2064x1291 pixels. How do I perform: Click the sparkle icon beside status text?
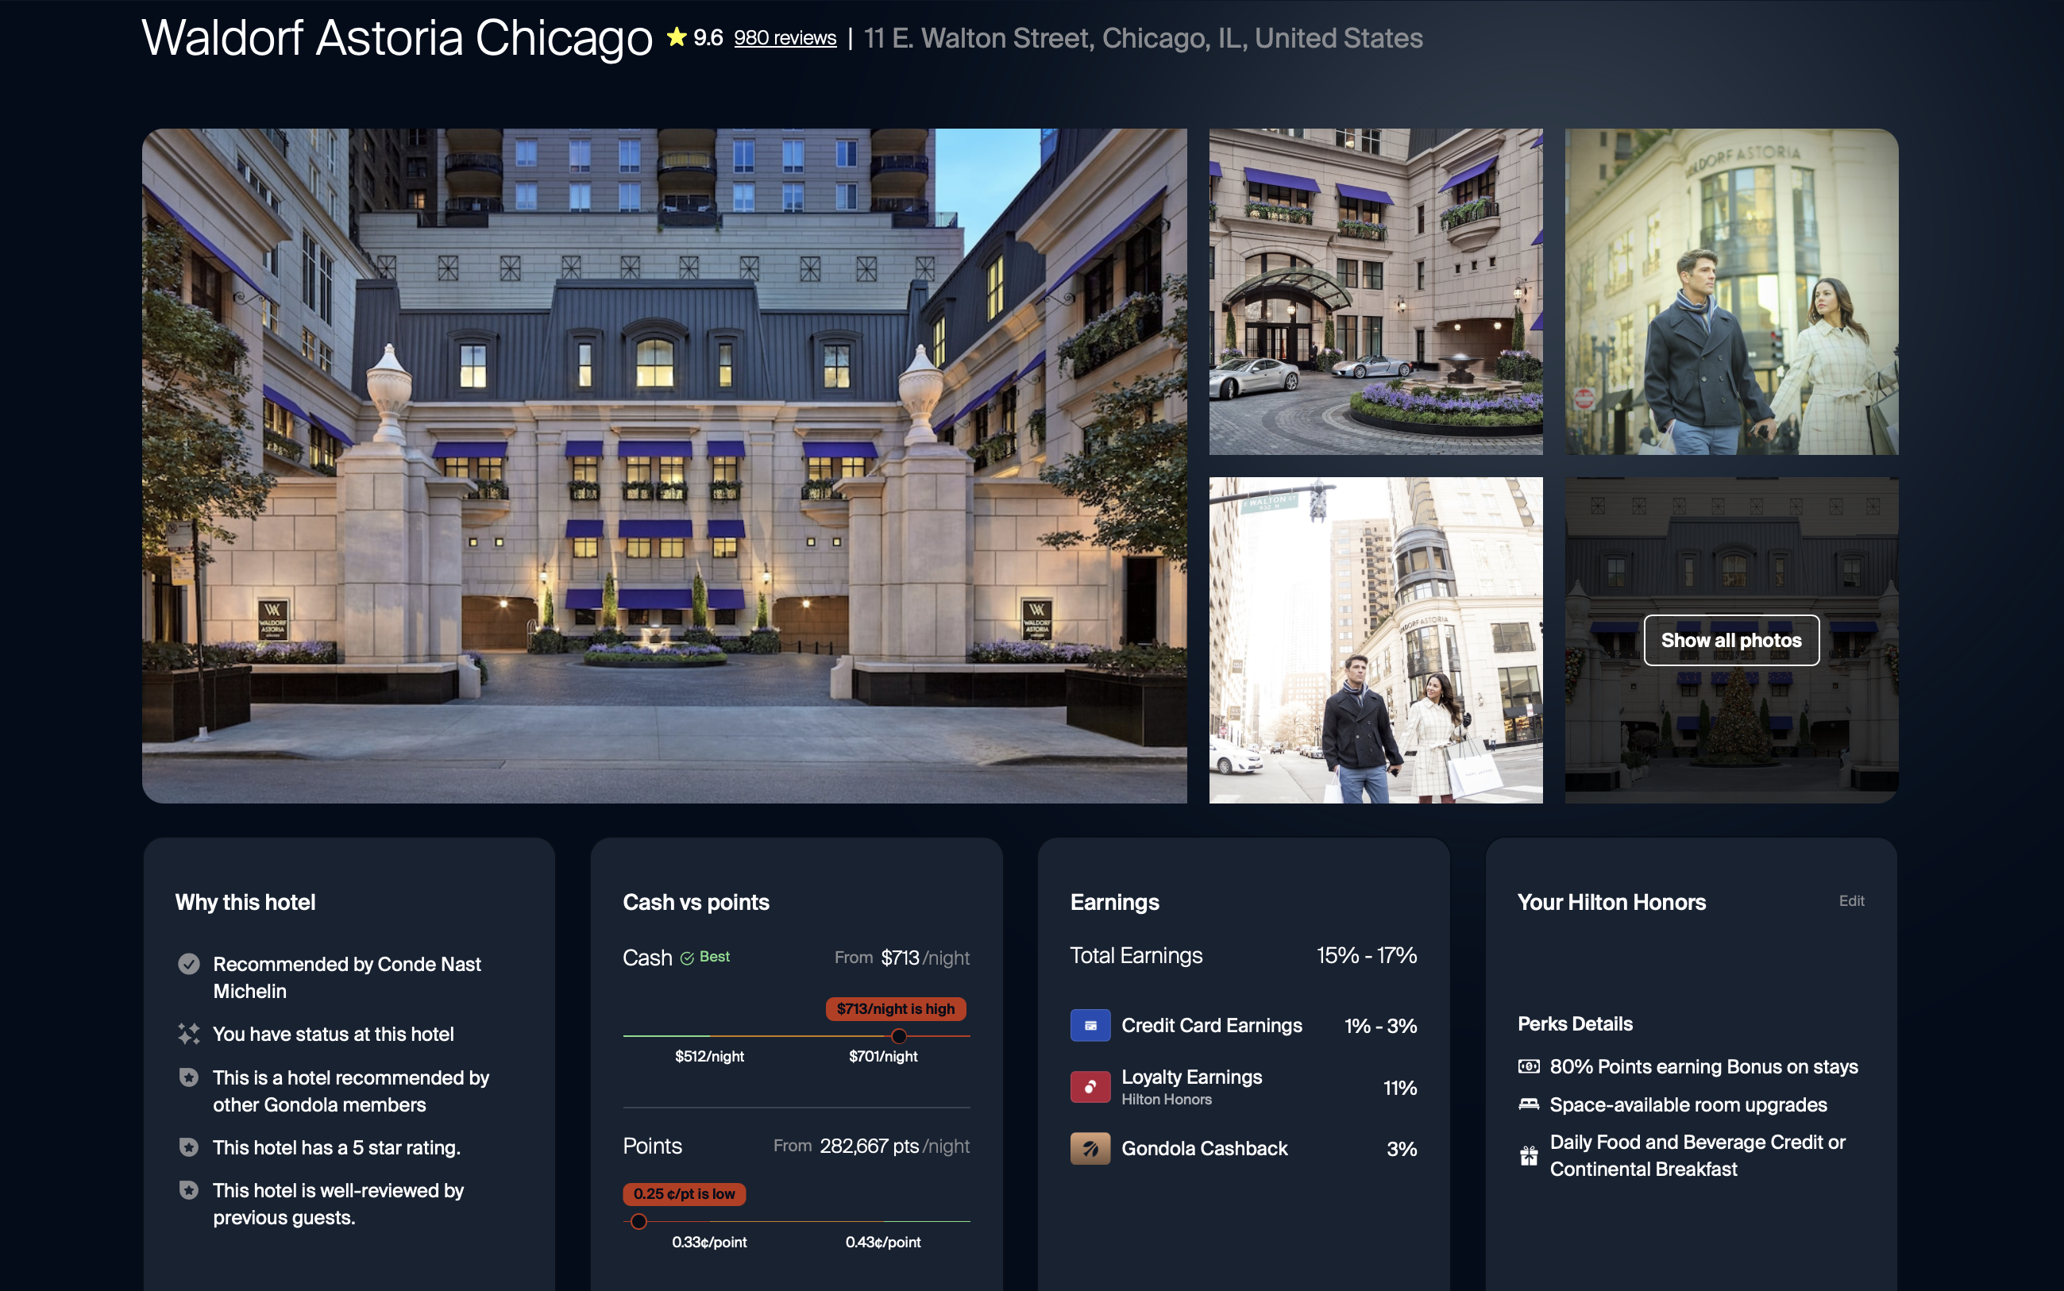(x=189, y=1033)
